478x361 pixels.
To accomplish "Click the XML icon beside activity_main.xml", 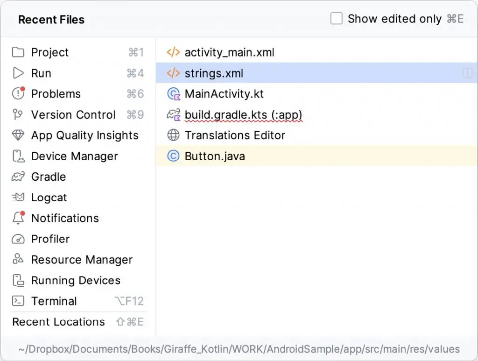I will pyautogui.click(x=173, y=52).
